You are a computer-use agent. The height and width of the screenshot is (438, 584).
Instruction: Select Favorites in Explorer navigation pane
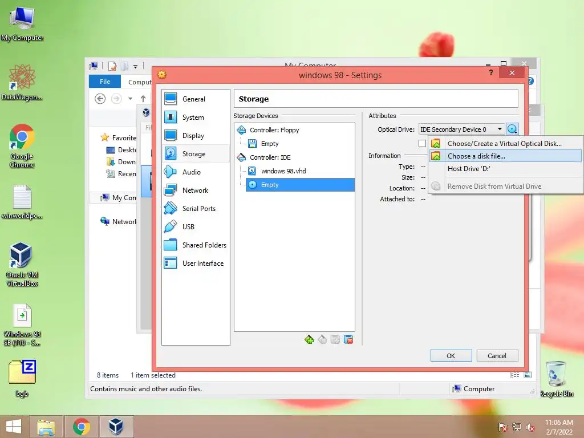tap(124, 138)
